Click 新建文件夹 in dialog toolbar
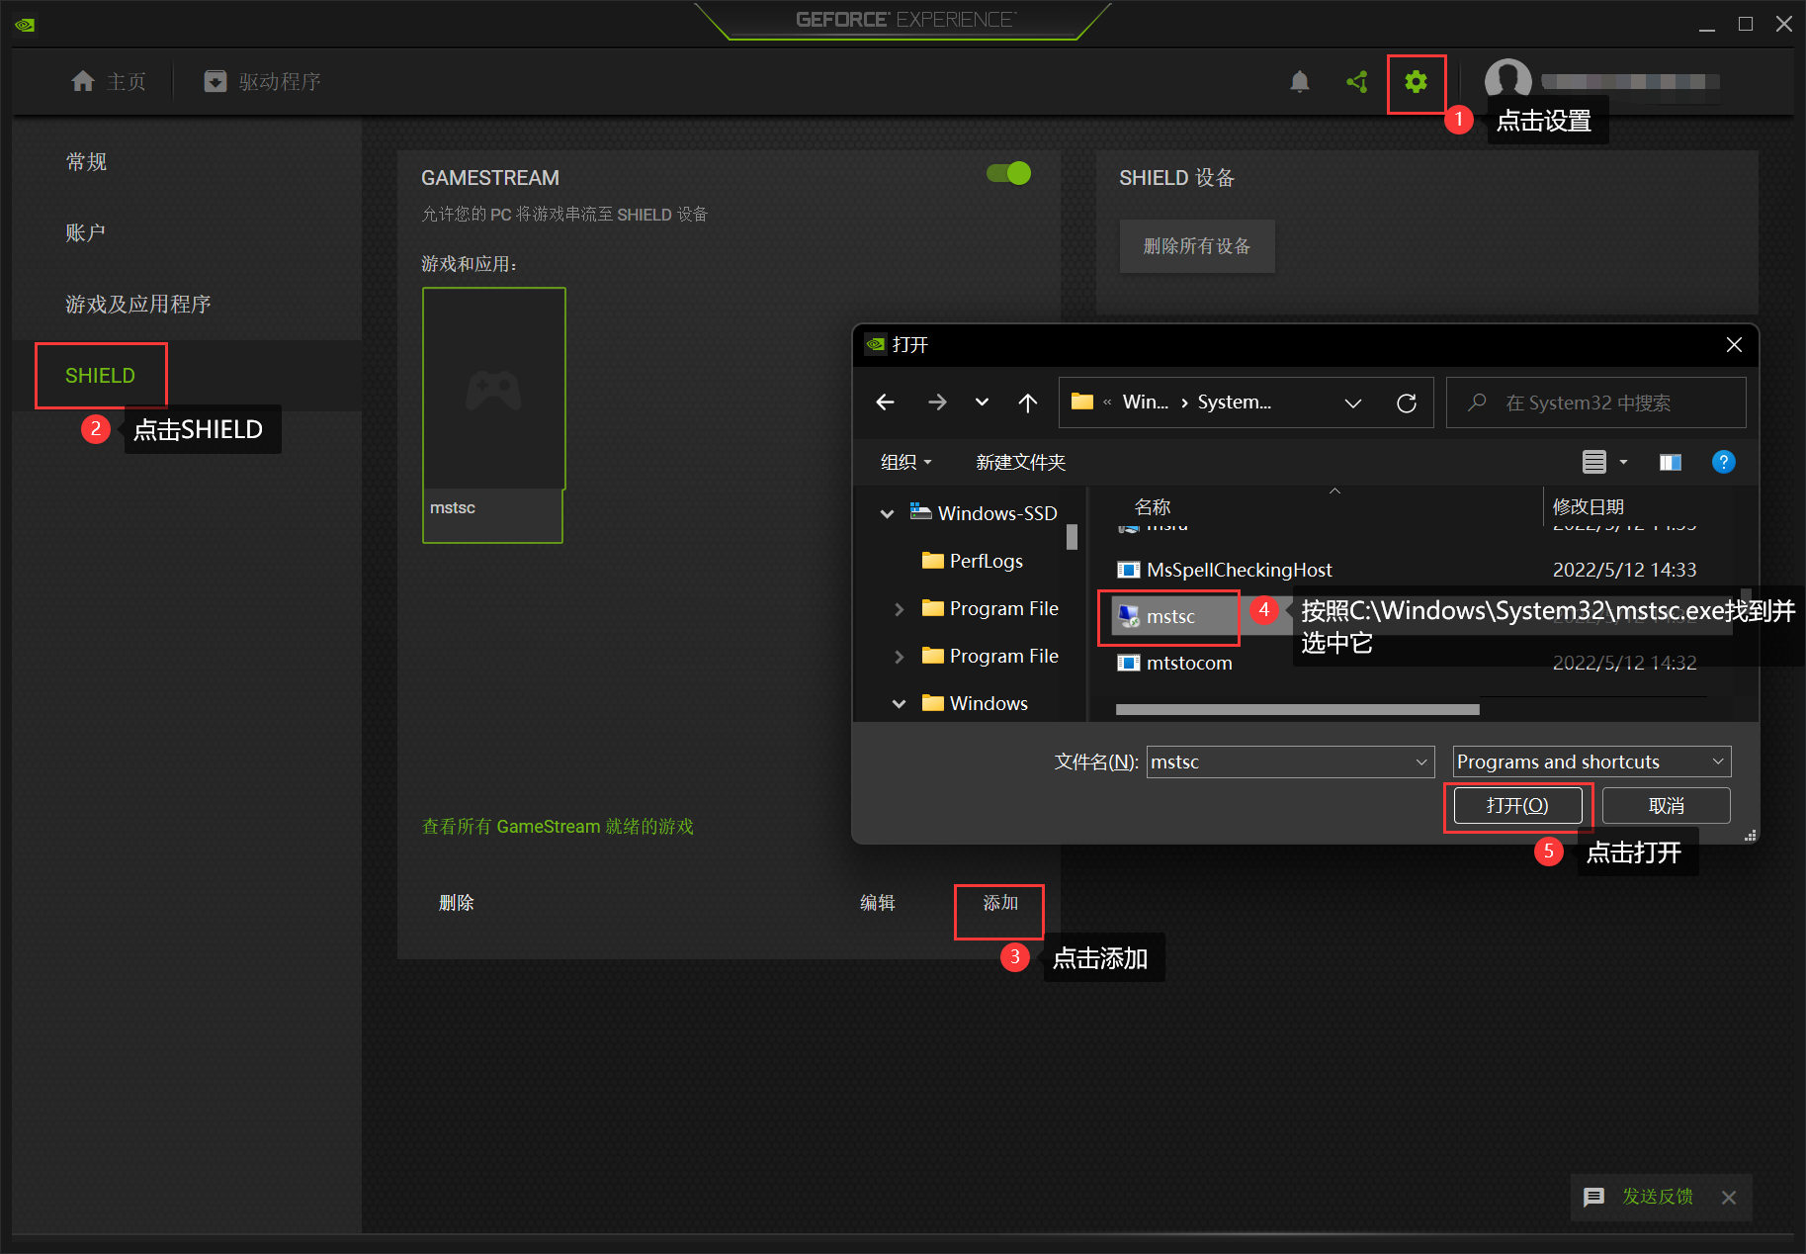Image resolution: width=1806 pixels, height=1254 pixels. pos(1020,462)
